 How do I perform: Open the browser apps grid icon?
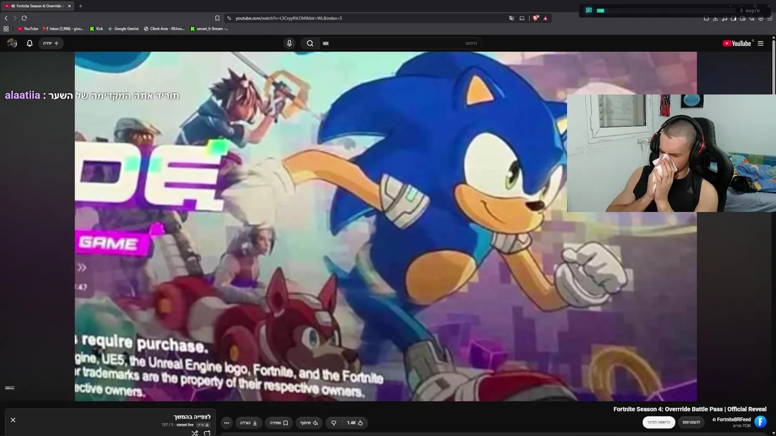point(6,28)
